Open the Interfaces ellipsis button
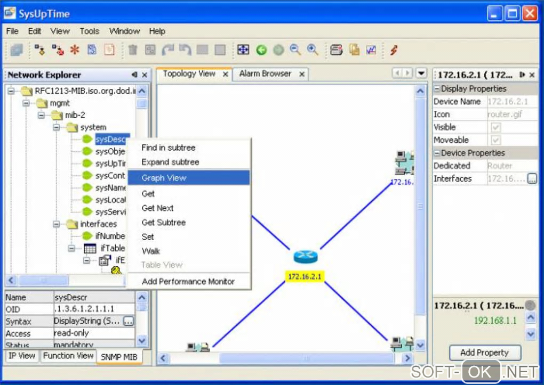This screenshot has height=385, width=544. click(x=532, y=178)
